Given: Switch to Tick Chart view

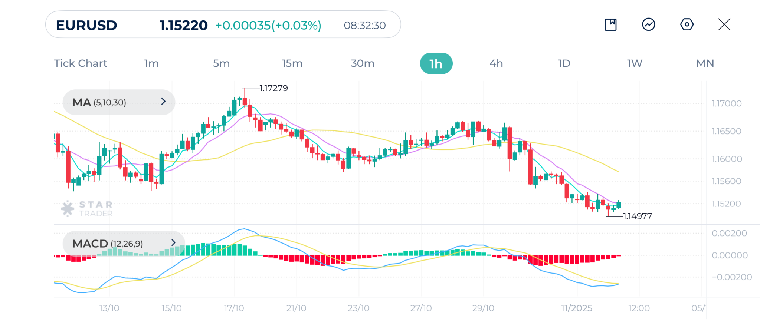Looking at the screenshot, I should click(x=81, y=63).
